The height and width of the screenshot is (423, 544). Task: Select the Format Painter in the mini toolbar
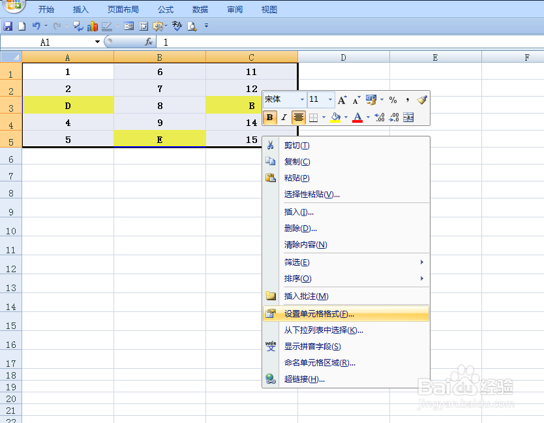[422, 101]
